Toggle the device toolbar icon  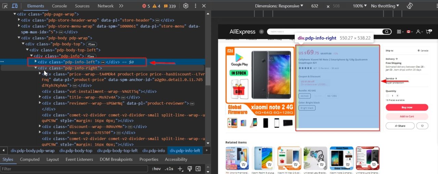click(15, 6)
